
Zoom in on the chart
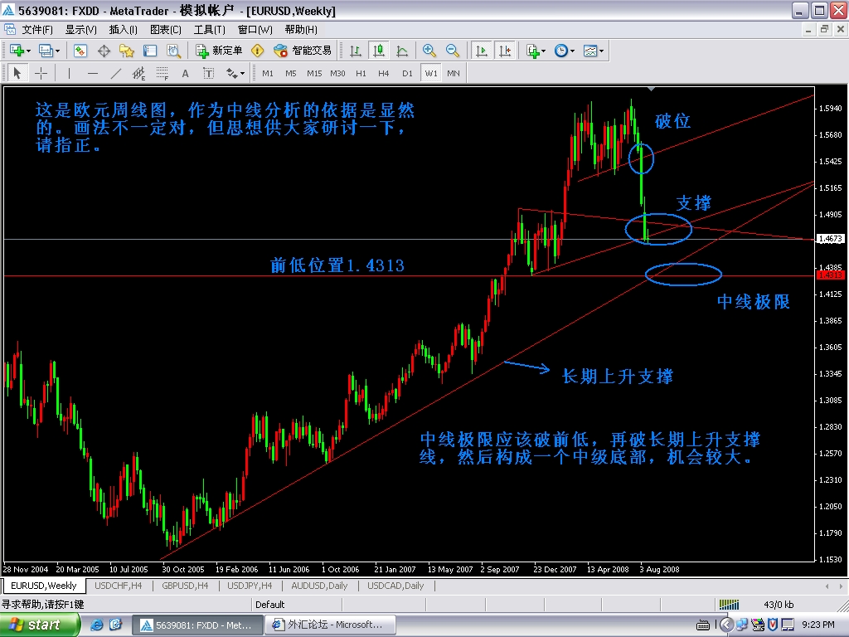(x=429, y=51)
